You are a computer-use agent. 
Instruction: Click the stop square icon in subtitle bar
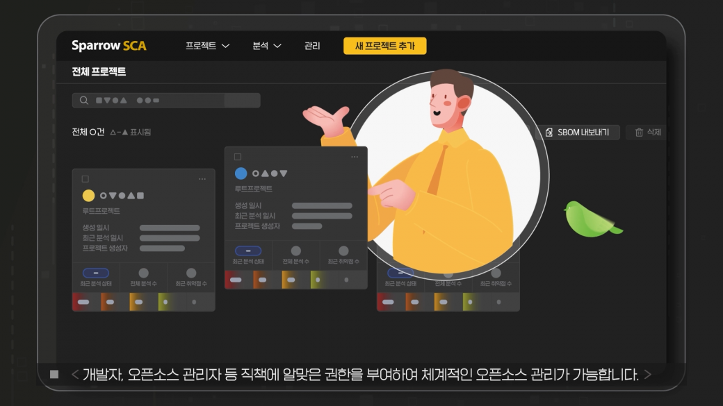click(x=54, y=375)
